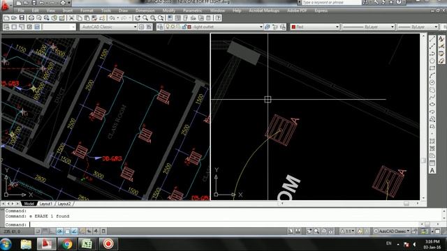447x251 pixels.
Task: Select the Multiline Text A tool
Action: click(432, 170)
